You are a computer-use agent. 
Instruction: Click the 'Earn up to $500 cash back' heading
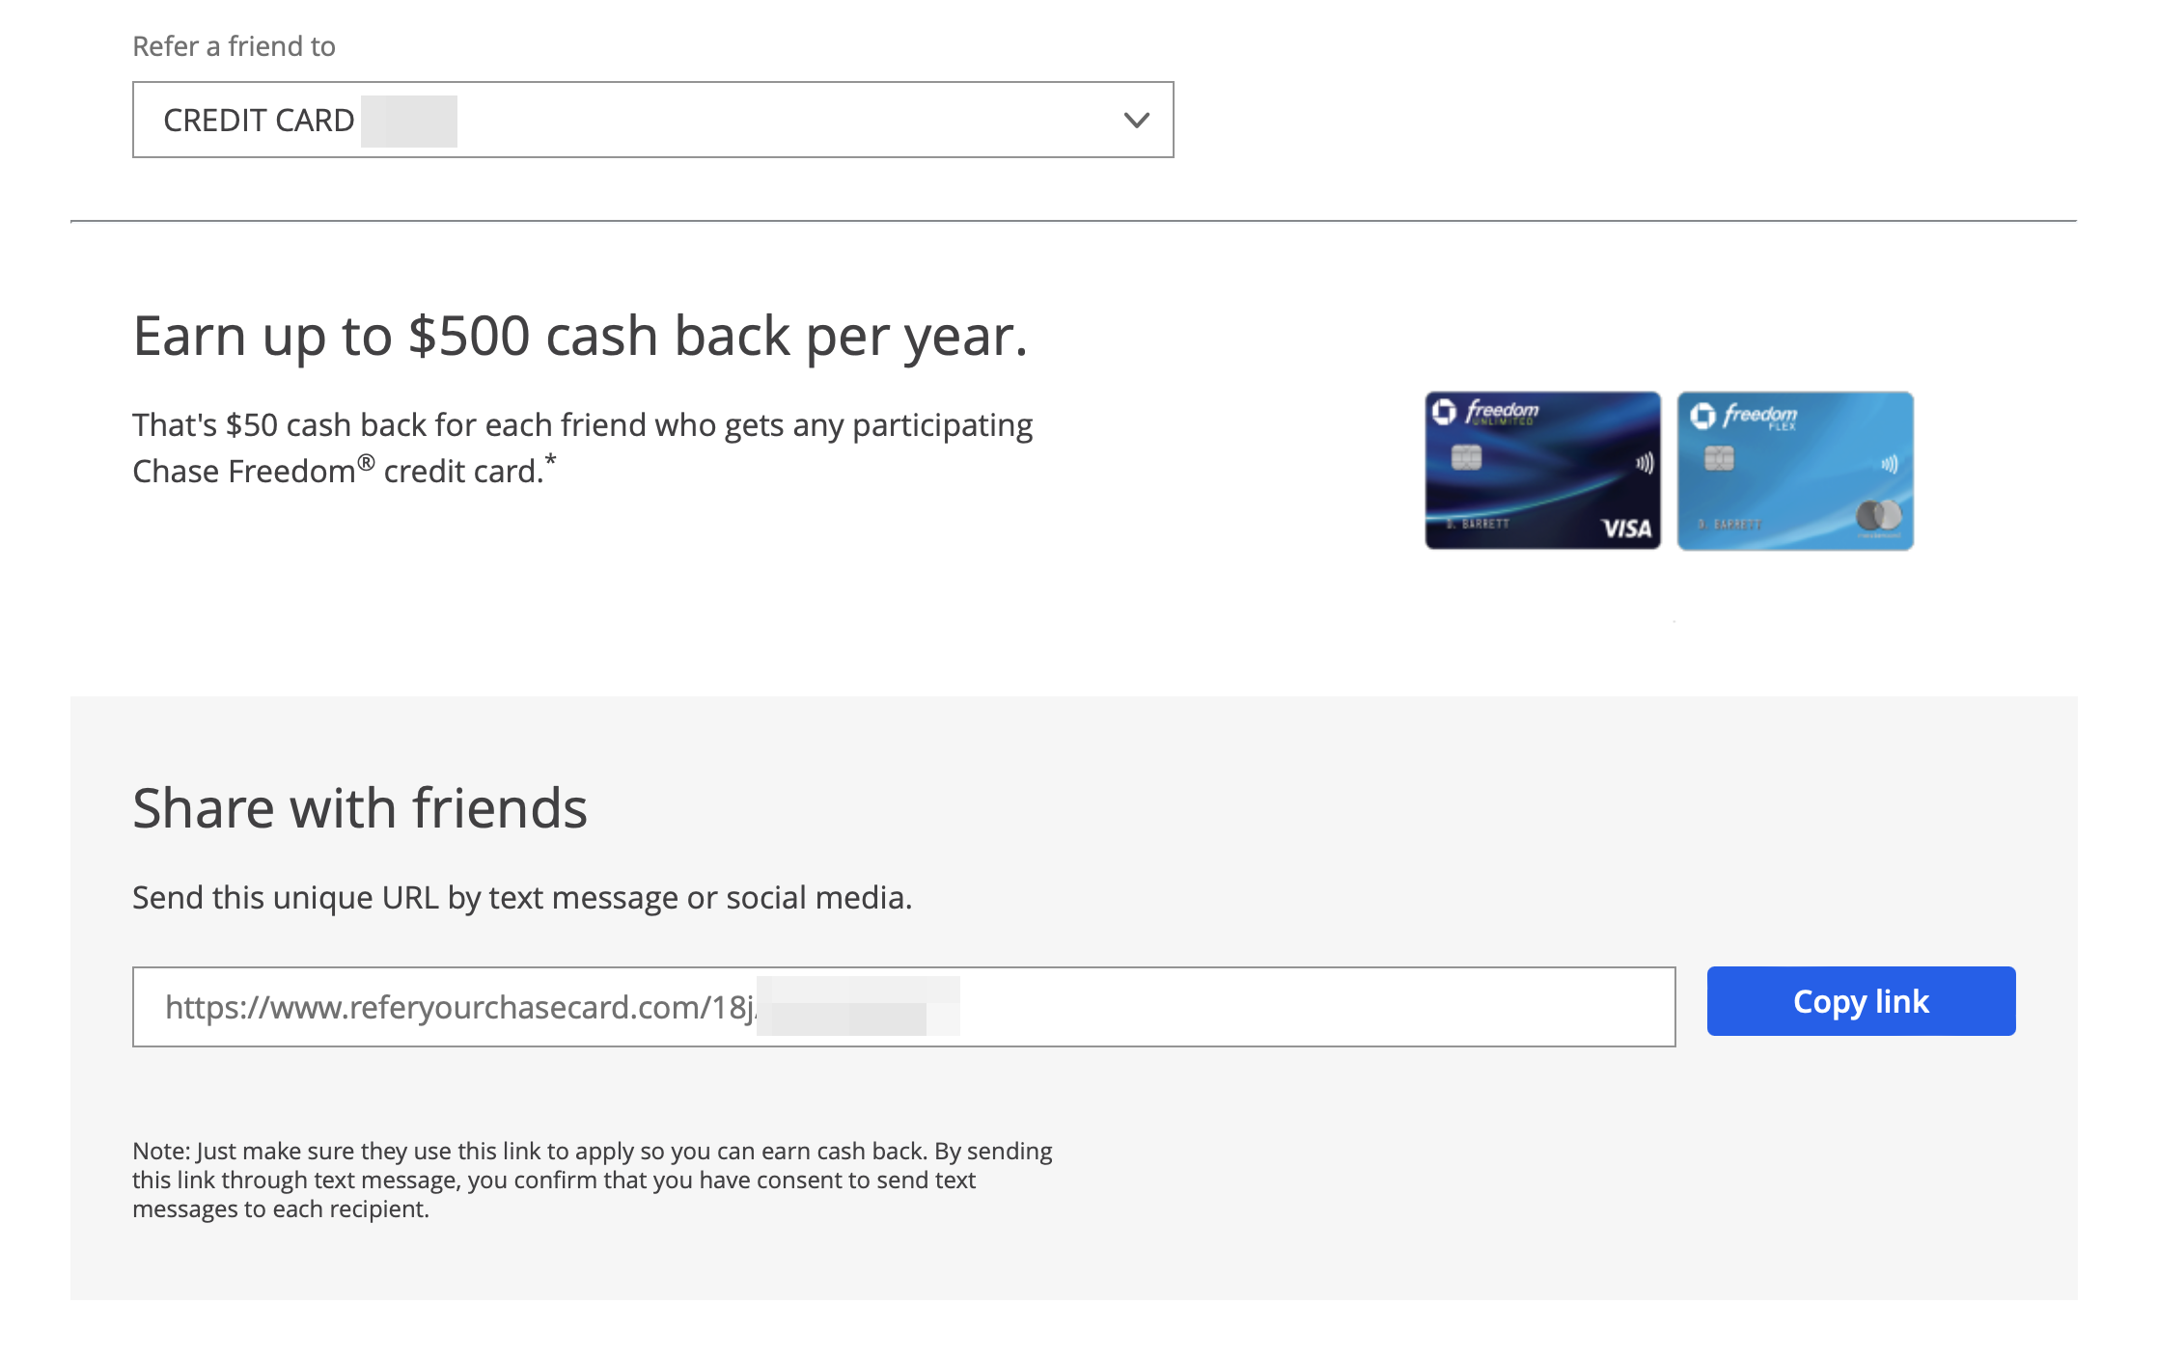(580, 336)
